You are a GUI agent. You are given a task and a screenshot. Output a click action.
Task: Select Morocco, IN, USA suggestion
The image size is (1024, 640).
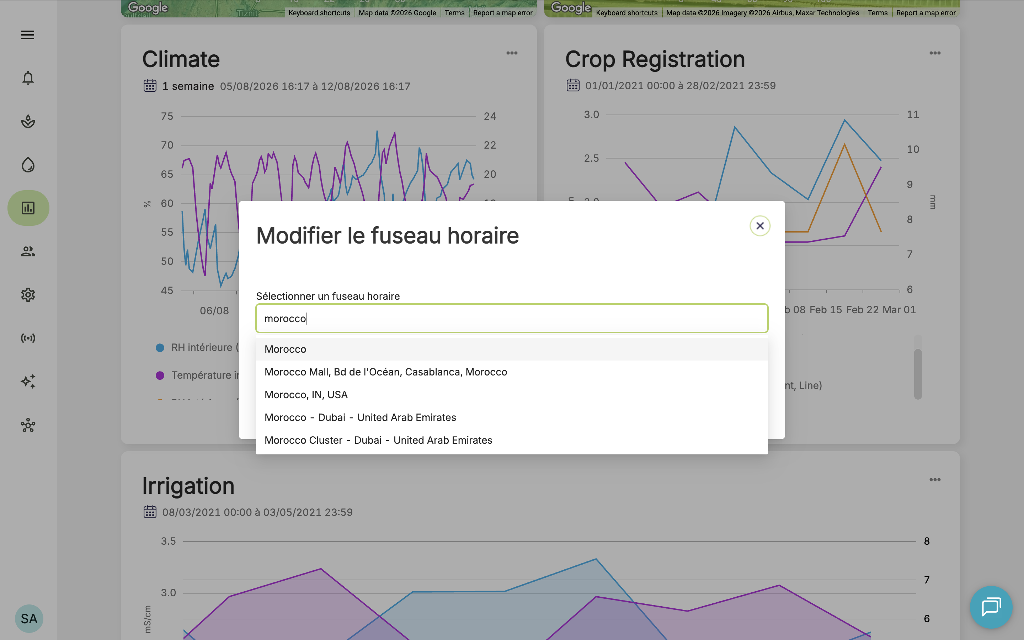(x=512, y=395)
